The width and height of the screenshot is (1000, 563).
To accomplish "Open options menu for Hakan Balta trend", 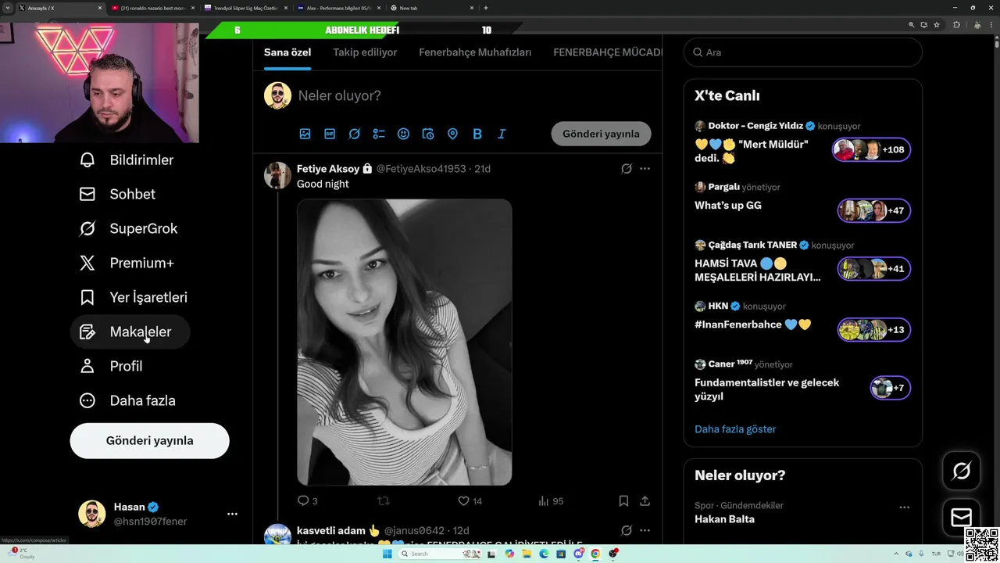I will tap(904, 507).
